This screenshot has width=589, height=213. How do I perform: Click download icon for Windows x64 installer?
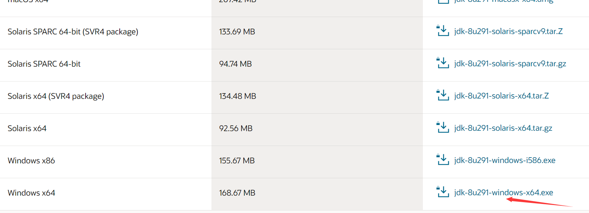(x=443, y=192)
